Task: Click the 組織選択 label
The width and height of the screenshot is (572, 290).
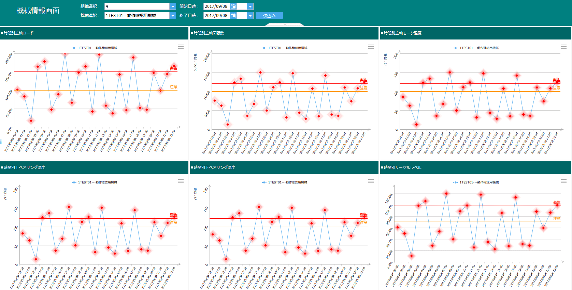Action: [x=90, y=6]
